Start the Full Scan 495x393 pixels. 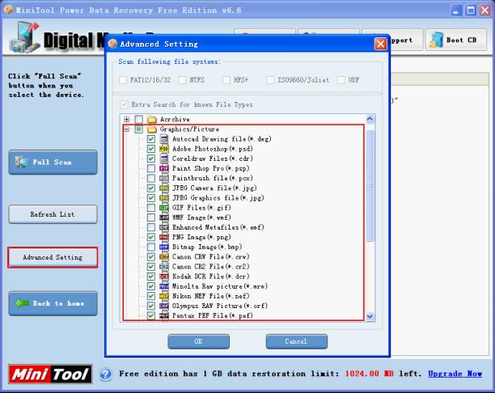[53, 163]
